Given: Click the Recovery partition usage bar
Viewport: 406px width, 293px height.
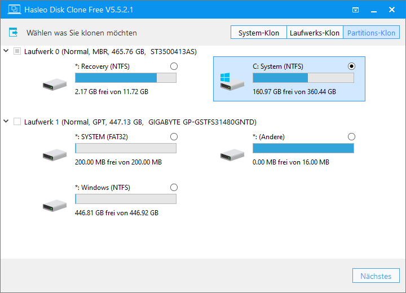Looking at the screenshot, I should 126,78.
